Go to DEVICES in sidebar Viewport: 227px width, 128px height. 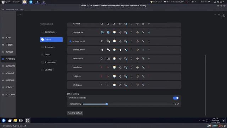8,52
